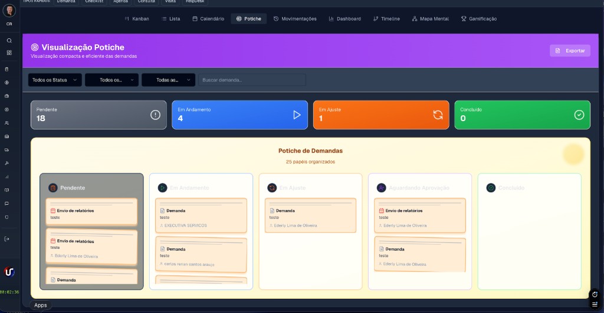
Task: Click the HelpDesk quick button at top
Action: tap(195, 2)
